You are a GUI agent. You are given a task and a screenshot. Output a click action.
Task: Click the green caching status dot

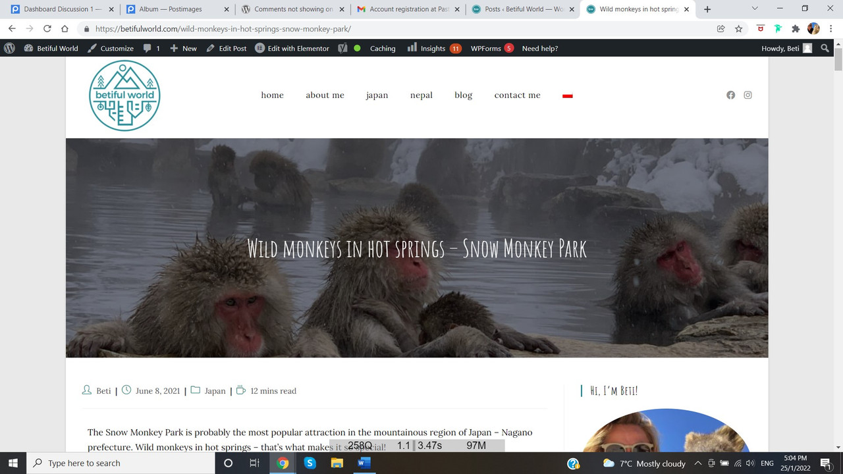pyautogui.click(x=356, y=48)
